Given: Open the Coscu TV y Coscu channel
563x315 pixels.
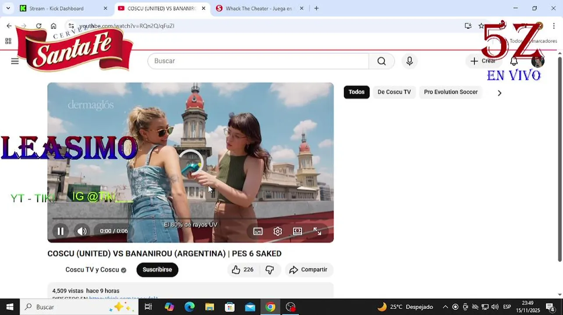Looking at the screenshot, I should click(x=92, y=269).
